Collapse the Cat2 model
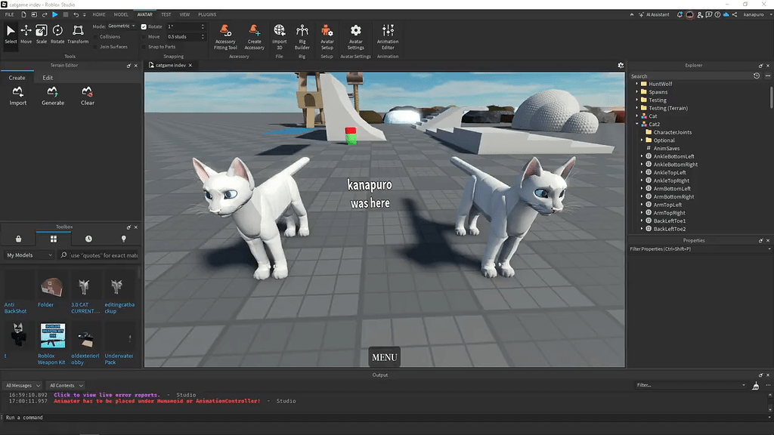This screenshot has height=435, width=774. click(636, 125)
